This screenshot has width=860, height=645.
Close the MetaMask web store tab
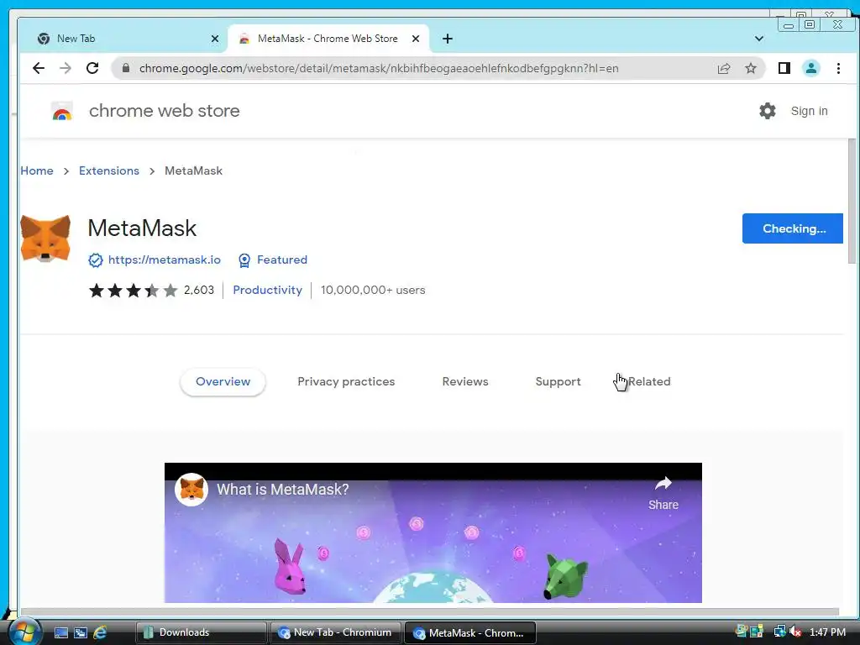pos(416,39)
